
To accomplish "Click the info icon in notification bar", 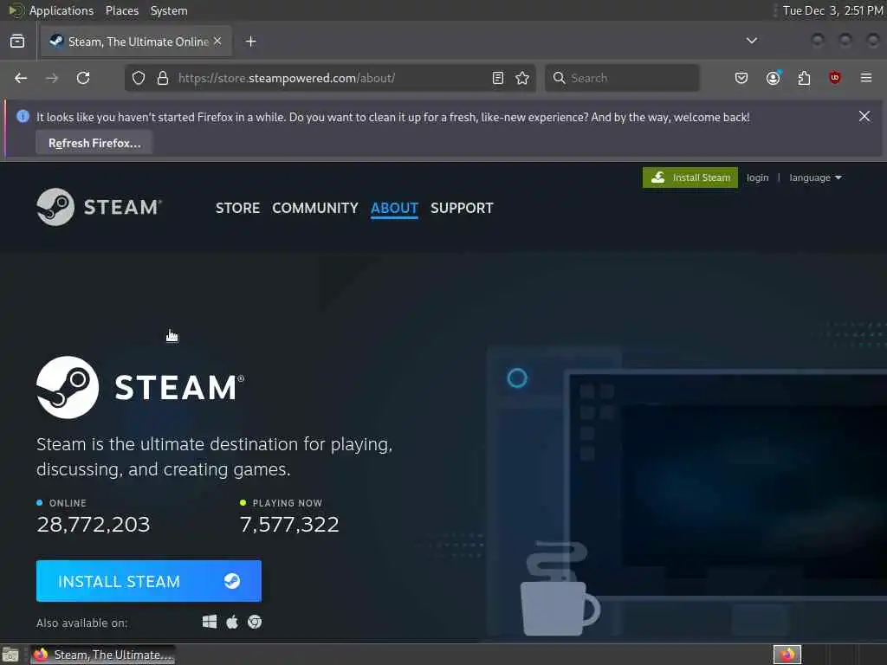I will coord(23,117).
